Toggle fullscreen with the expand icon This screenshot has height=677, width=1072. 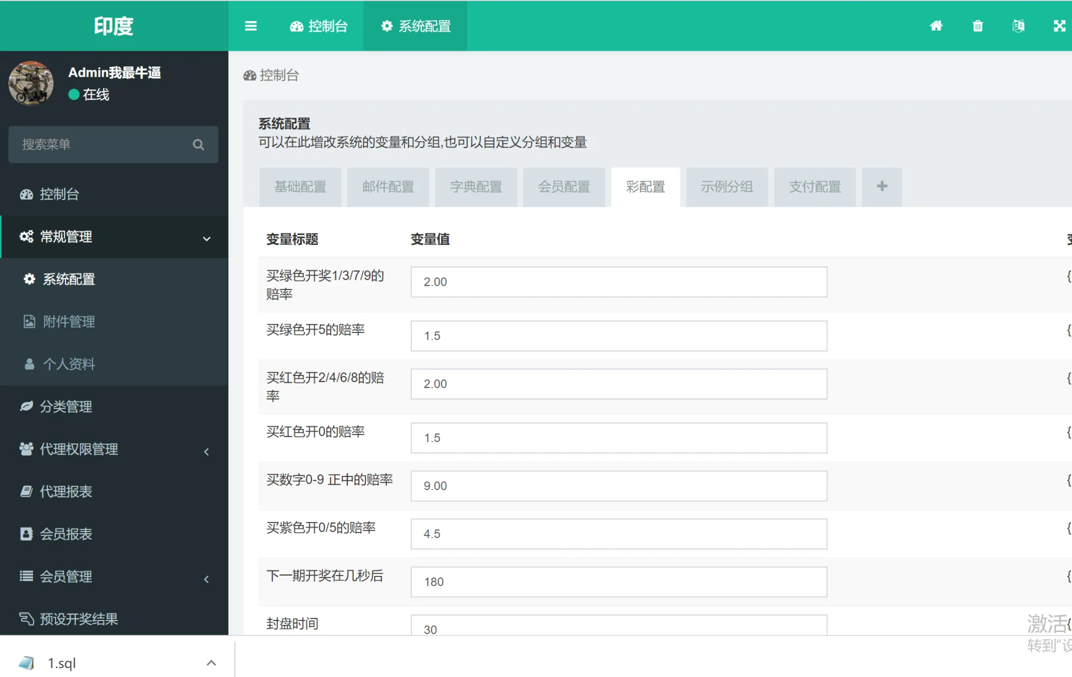[x=1059, y=26]
